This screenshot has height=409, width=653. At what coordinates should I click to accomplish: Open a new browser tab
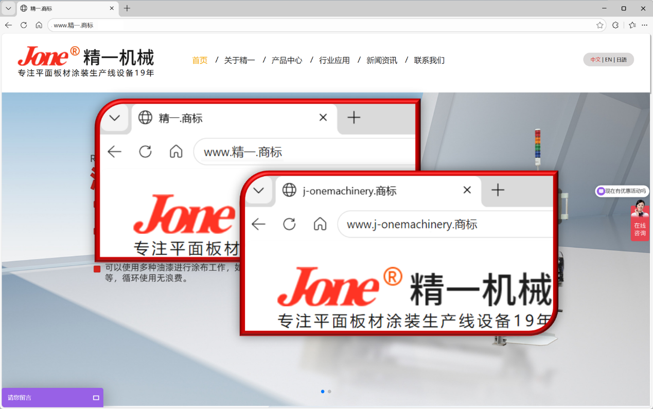(x=127, y=8)
